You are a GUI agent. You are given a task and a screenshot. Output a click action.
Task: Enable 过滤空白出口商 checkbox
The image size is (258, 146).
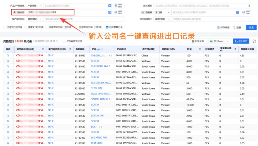(x=26, y=27)
